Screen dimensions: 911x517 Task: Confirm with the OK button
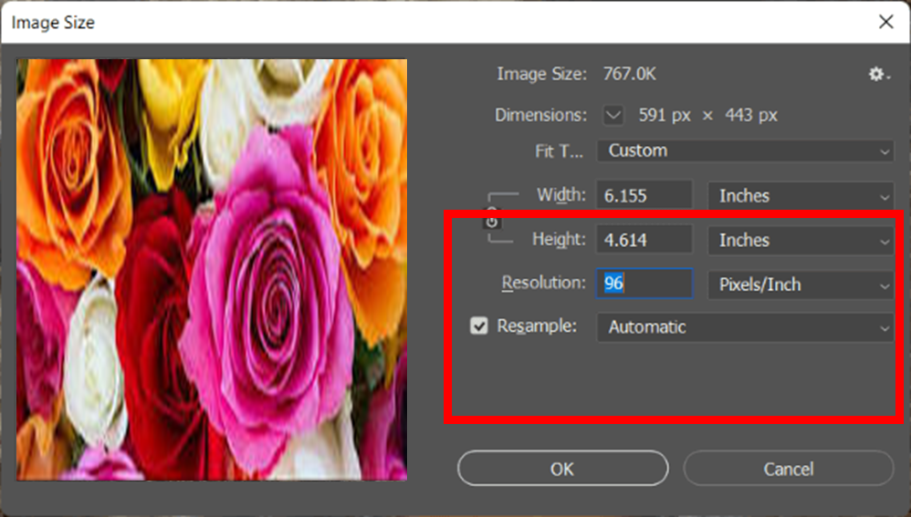(x=562, y=469)
